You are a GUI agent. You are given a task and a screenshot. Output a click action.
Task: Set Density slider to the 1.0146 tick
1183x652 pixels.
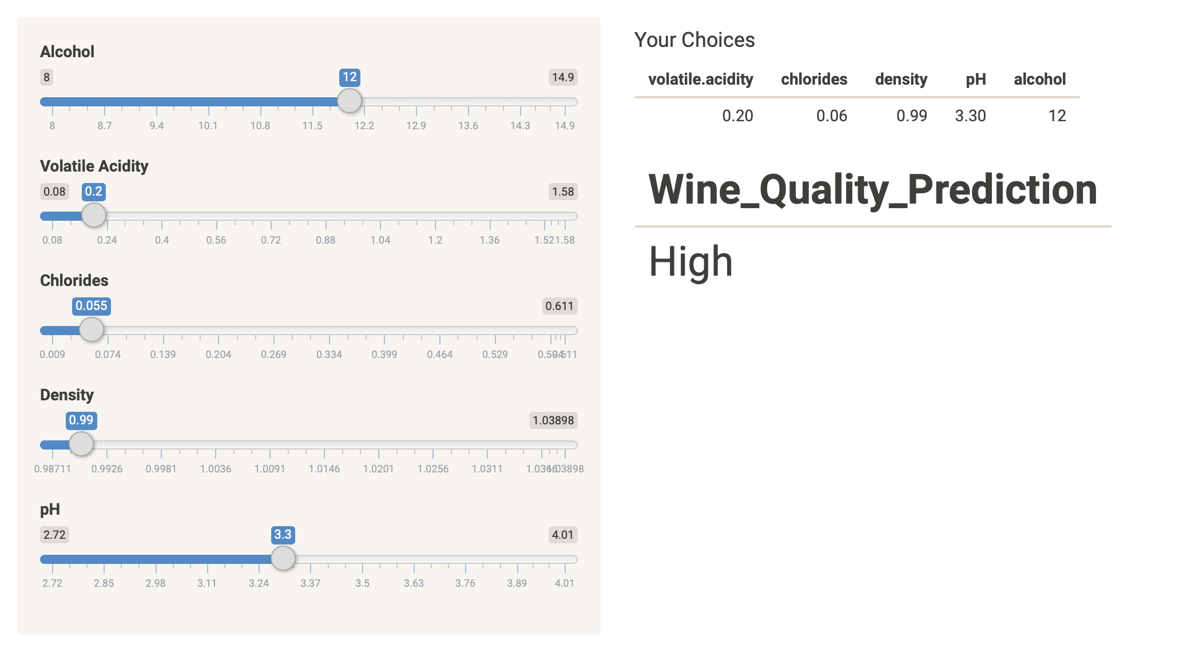[324, 445]
